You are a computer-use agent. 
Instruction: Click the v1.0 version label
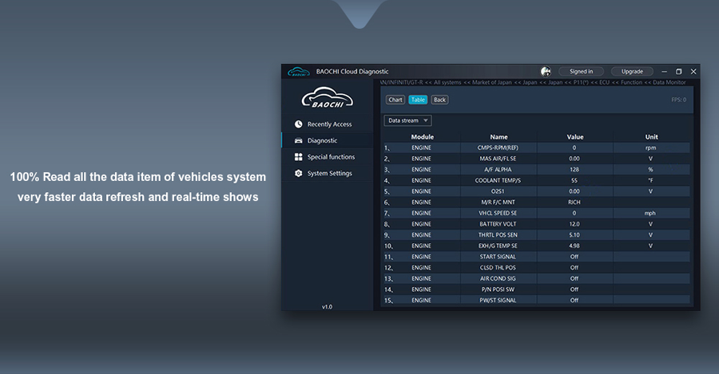327,307
